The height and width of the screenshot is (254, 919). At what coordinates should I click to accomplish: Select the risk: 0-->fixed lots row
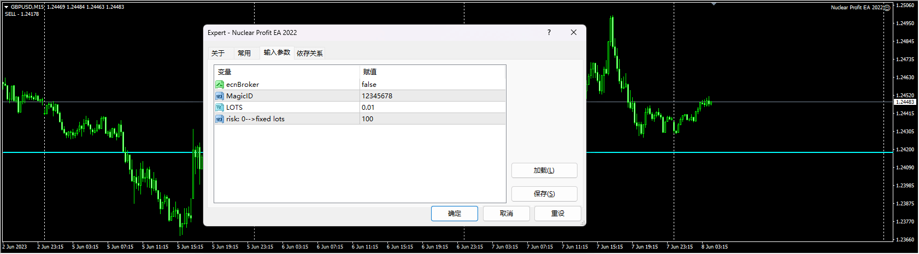[x=360, y=119]
